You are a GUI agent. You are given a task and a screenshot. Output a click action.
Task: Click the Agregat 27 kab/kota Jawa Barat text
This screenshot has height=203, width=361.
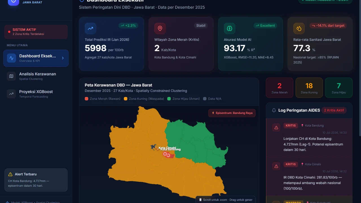[108, 57]
